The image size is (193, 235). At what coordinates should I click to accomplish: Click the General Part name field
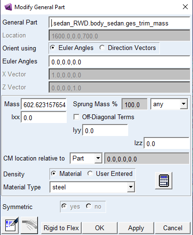(x=120, y=23)
